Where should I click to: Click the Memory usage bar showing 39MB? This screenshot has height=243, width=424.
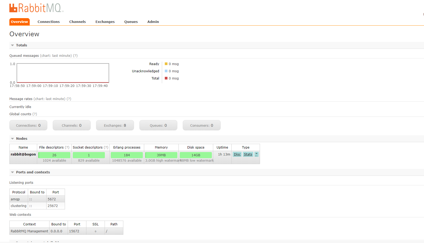(x=161, y=155)
